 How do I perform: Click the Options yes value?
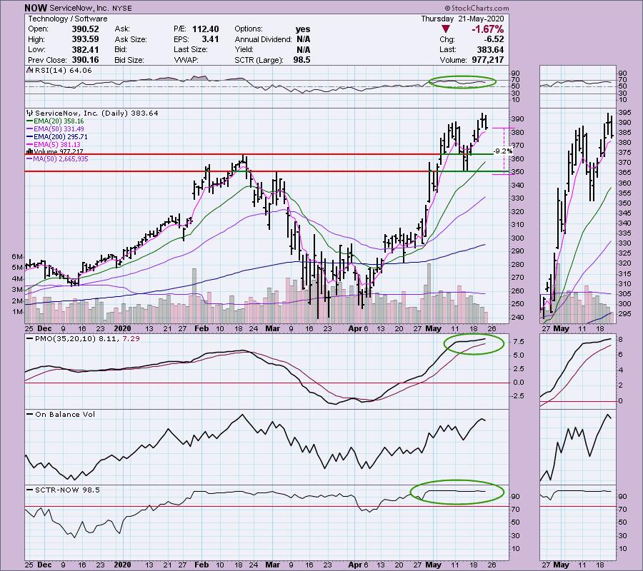[x=303, y=29]
